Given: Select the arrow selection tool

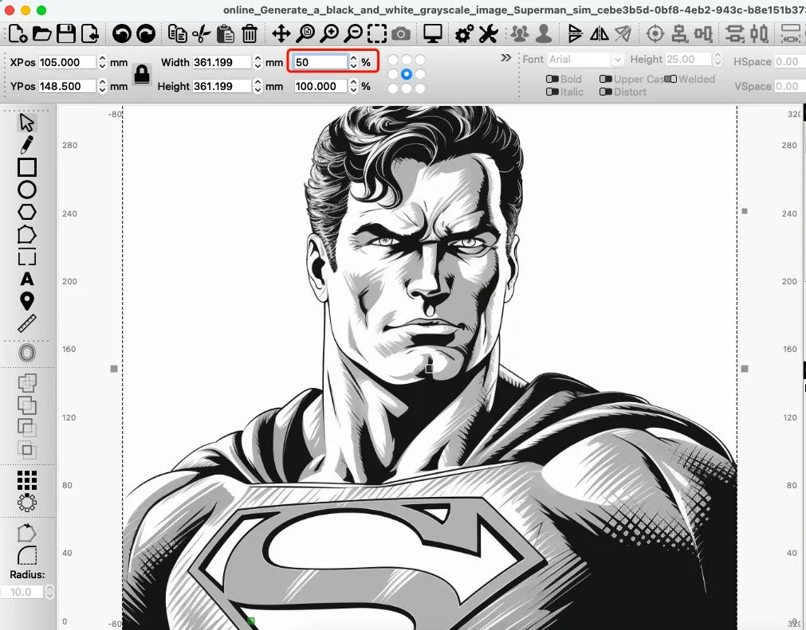Looking at the screenshot, I should [26, 121].
